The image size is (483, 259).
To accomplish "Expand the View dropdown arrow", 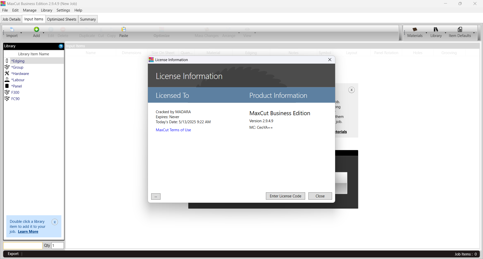I will tap(255, 33).
